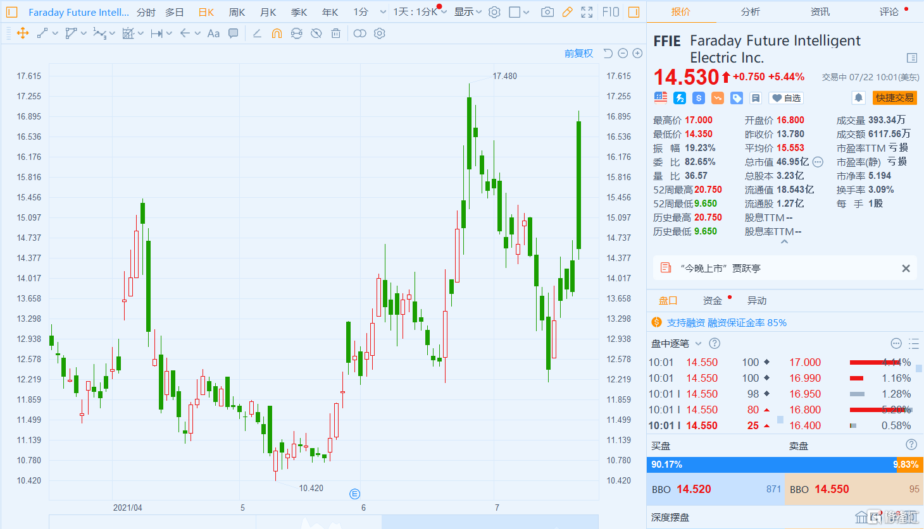Select 季K quarterly candlestick view
Viewport: 924px width, 529px height.
pos(299,12)
